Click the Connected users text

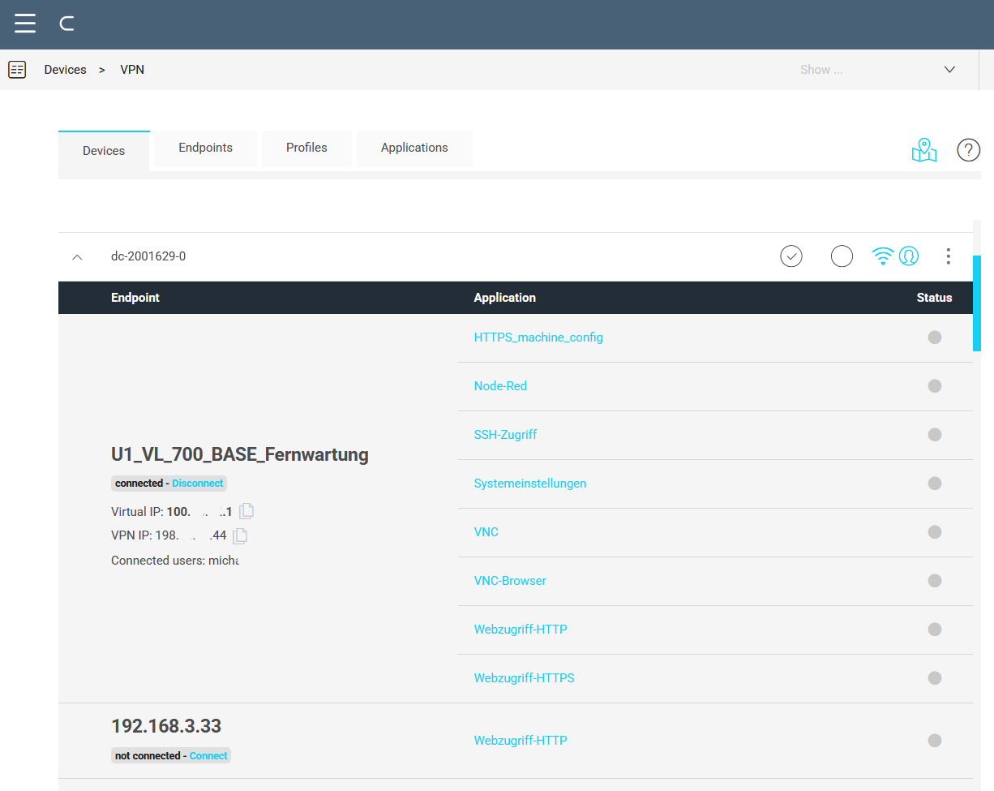coord(176,560)
